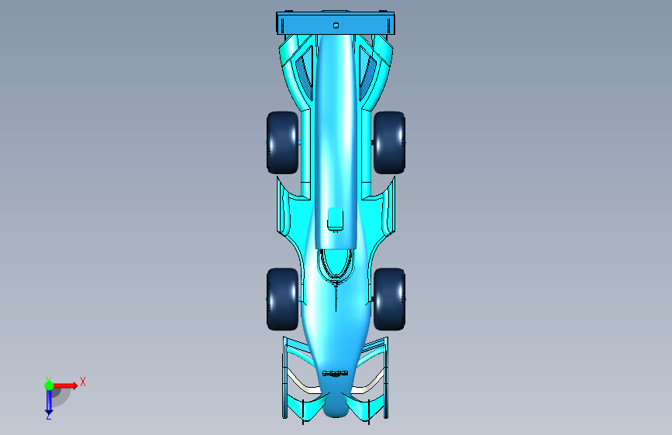Click the blue Z axis arrow of triad
This screenshot has width=672, height=435.
(x=49, y=402)
